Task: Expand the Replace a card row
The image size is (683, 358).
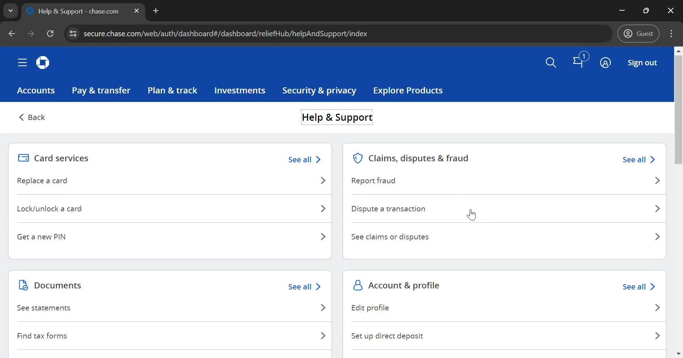Action: pyautogui.click(x=171, y=180)
